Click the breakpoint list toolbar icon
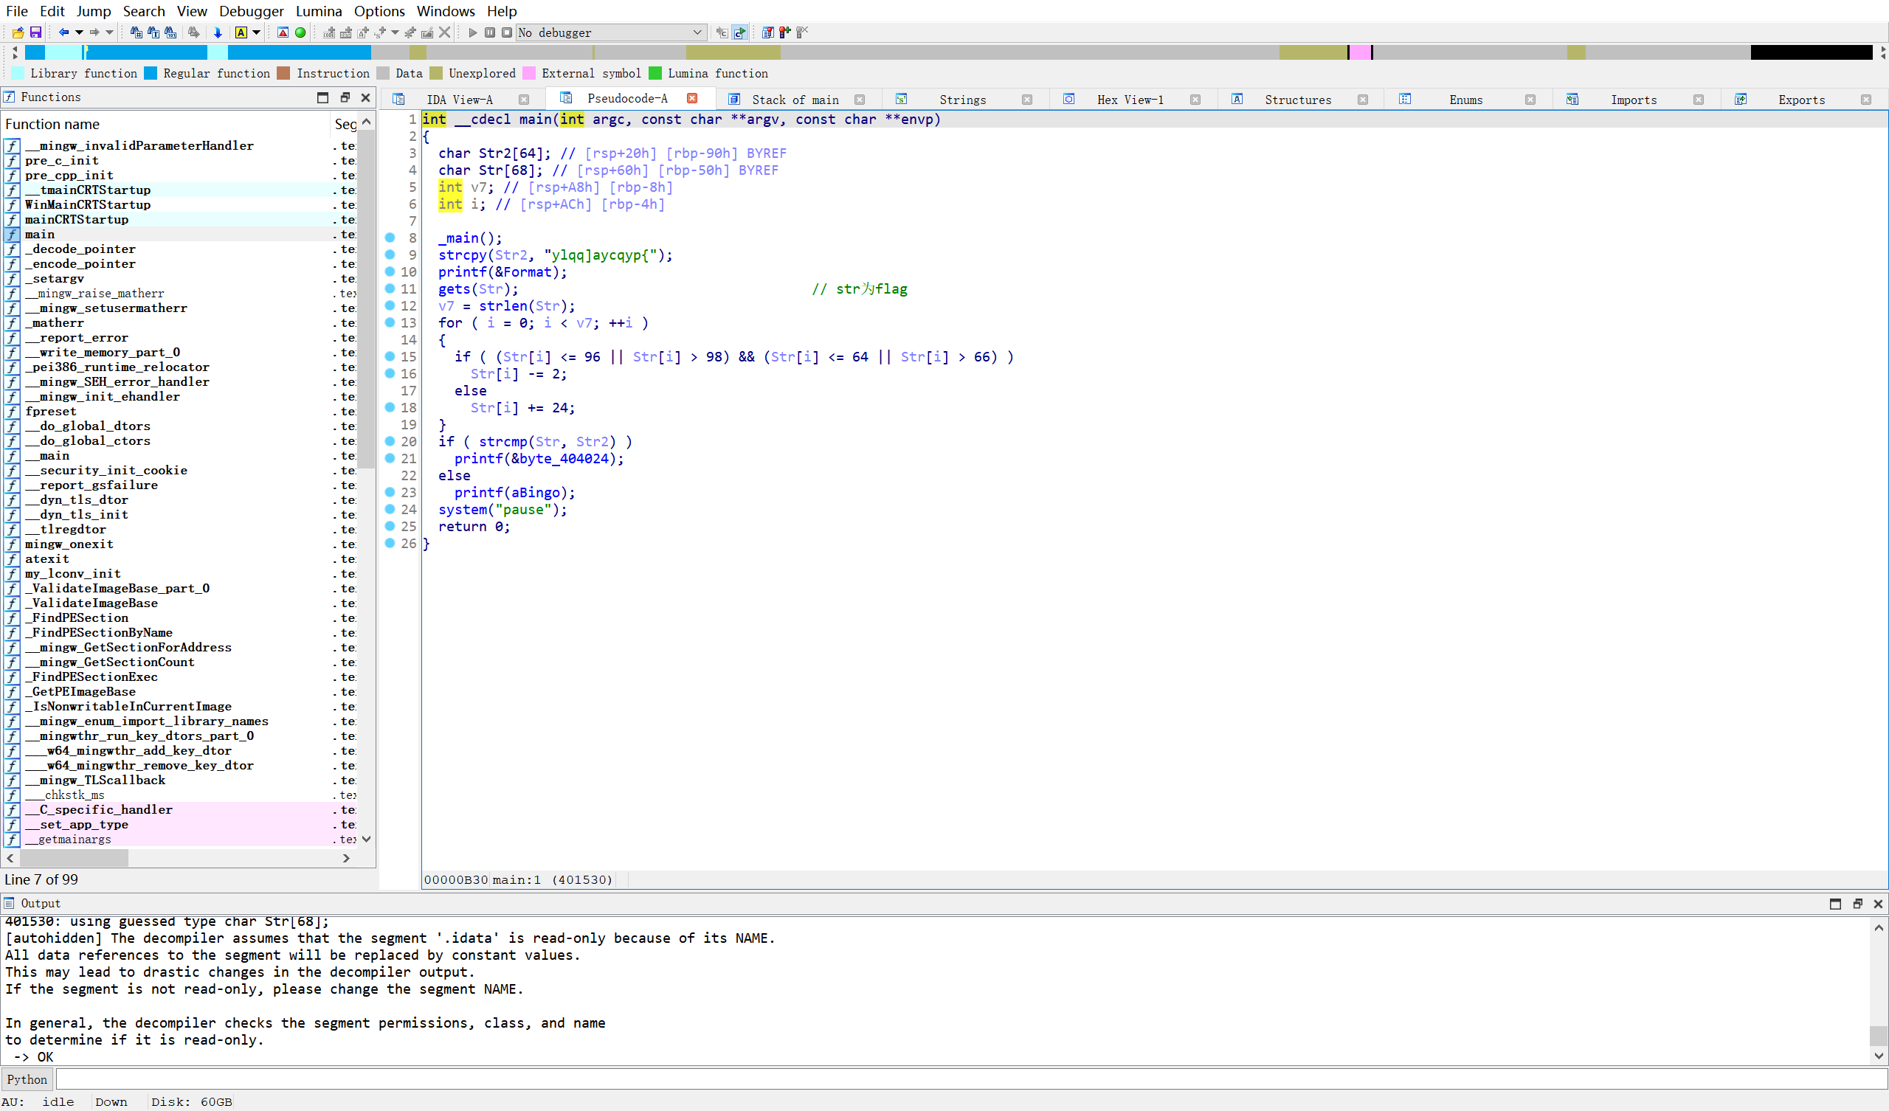 pyautogui.click(x=767, y=32)
